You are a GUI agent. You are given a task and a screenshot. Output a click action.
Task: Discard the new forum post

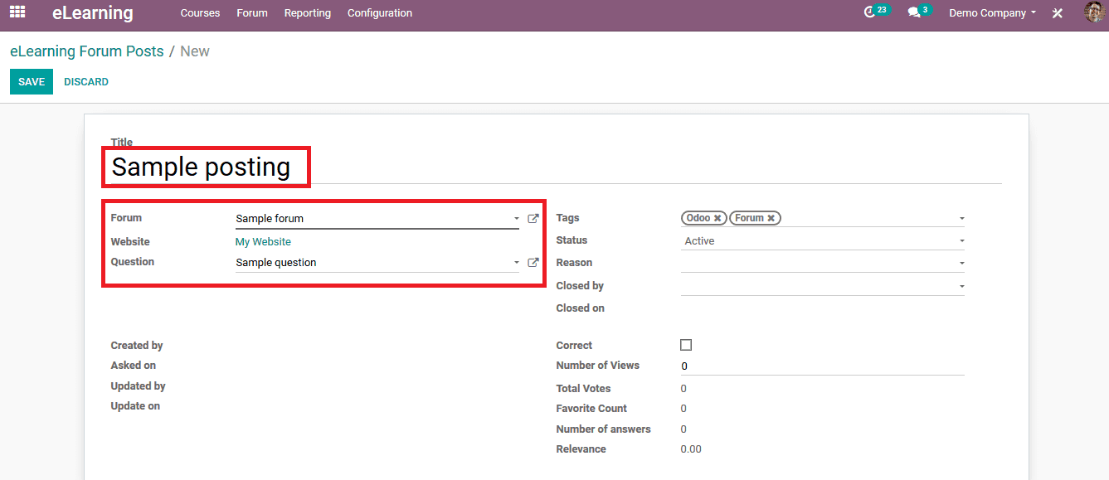coord(86,82)
